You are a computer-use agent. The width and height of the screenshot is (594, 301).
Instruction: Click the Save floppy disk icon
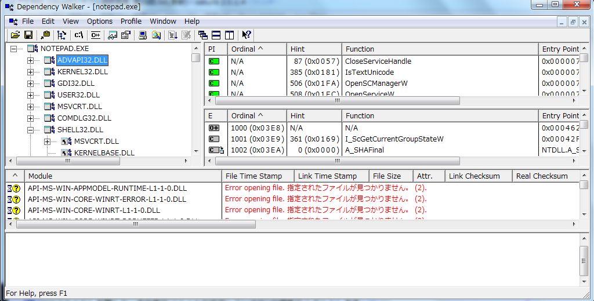coord(28,35)
